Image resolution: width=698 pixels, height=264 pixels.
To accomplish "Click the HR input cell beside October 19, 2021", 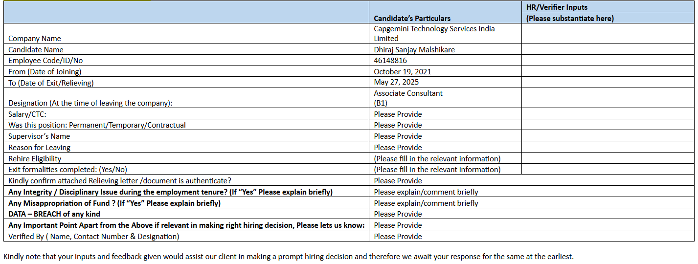I will click(x=608, y=72).
